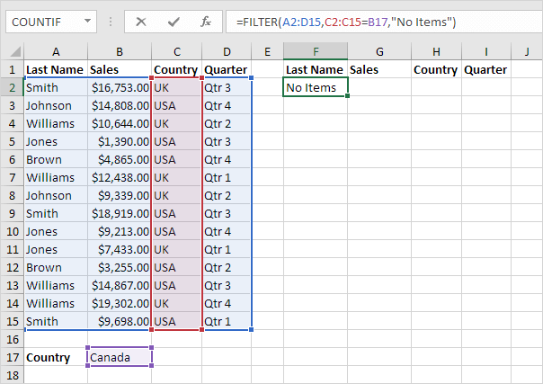Screen dimensions: 543x384
Task: Select row 1 header
Action: point(11,69)
